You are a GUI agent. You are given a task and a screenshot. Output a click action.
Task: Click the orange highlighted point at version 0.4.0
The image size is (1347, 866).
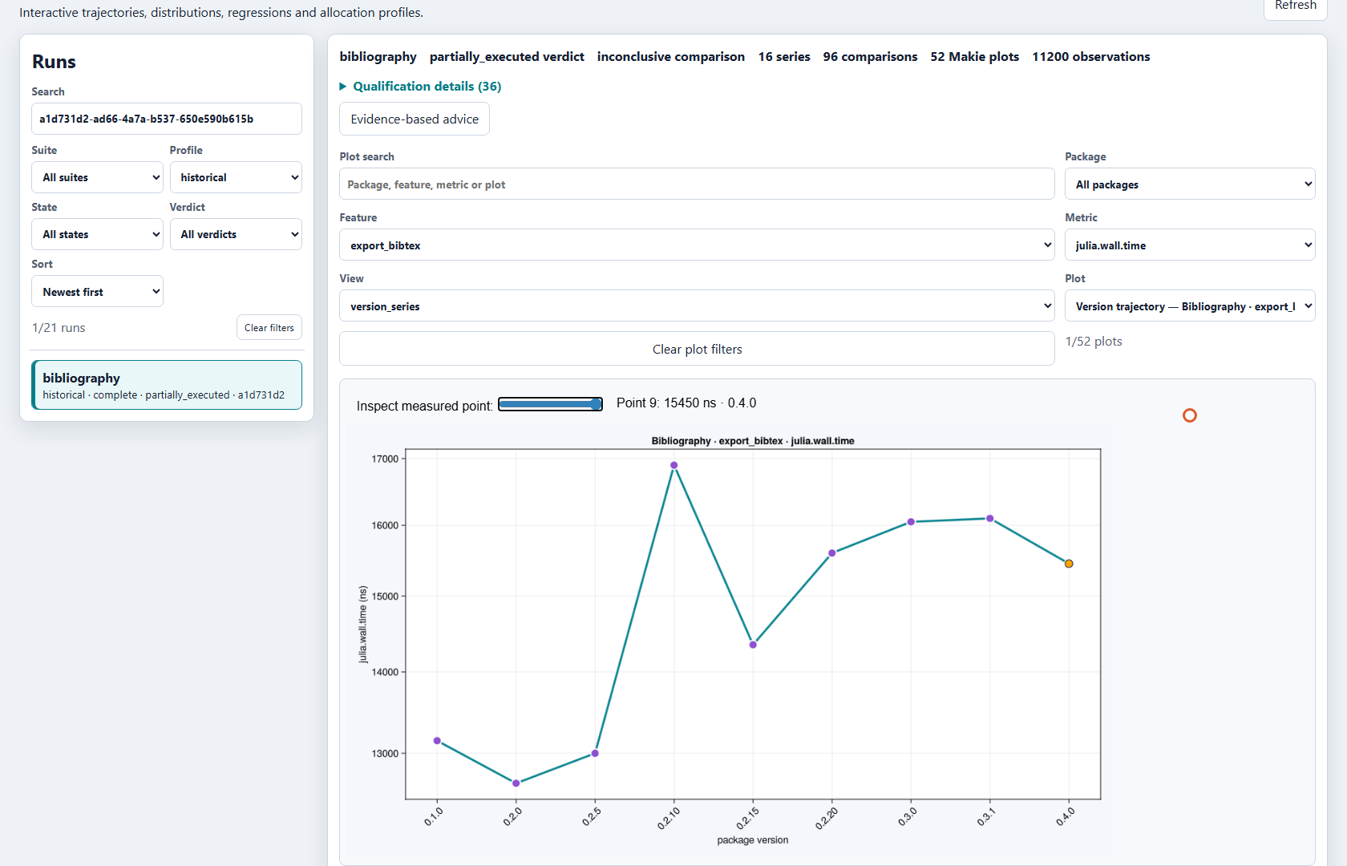[x=1069, y=564]
